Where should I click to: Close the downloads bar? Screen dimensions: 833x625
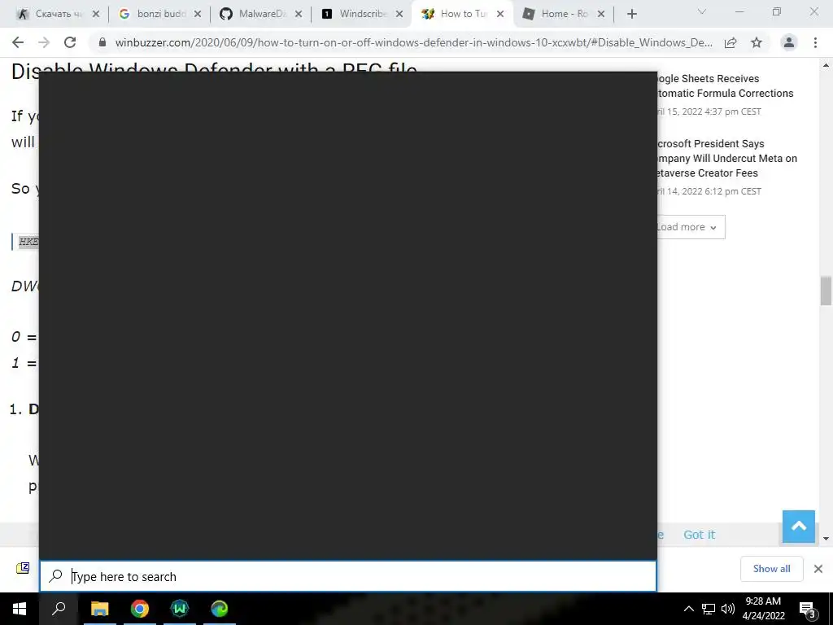click(x=818, y=569)
